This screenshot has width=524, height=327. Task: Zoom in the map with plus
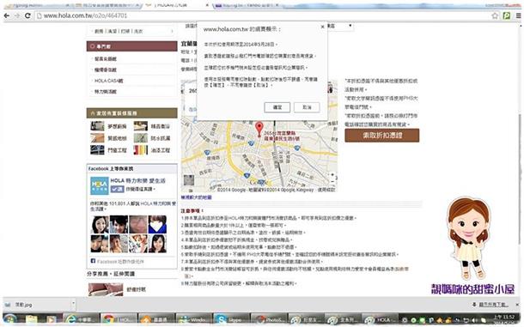pos(332,175)
